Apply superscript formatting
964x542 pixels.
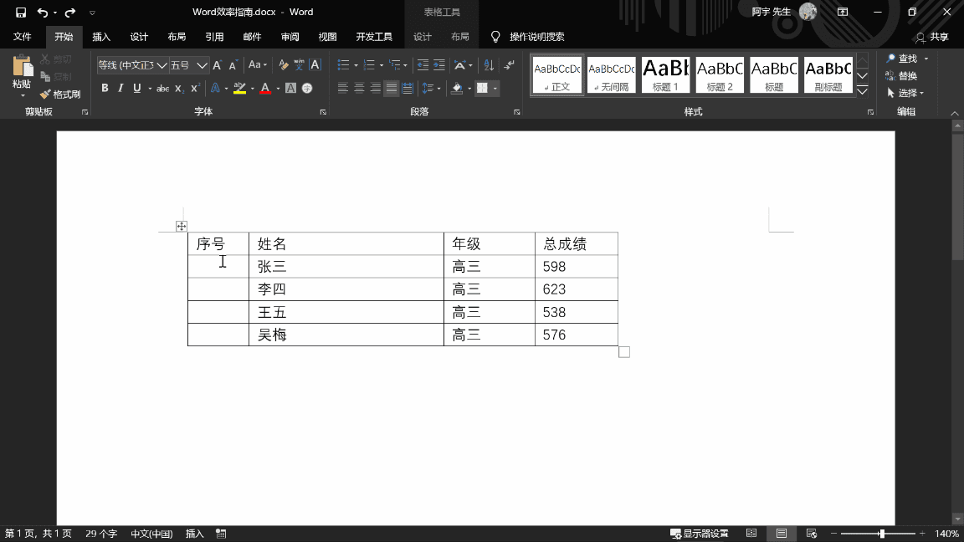pyautogui.click(x=195, y=89)
